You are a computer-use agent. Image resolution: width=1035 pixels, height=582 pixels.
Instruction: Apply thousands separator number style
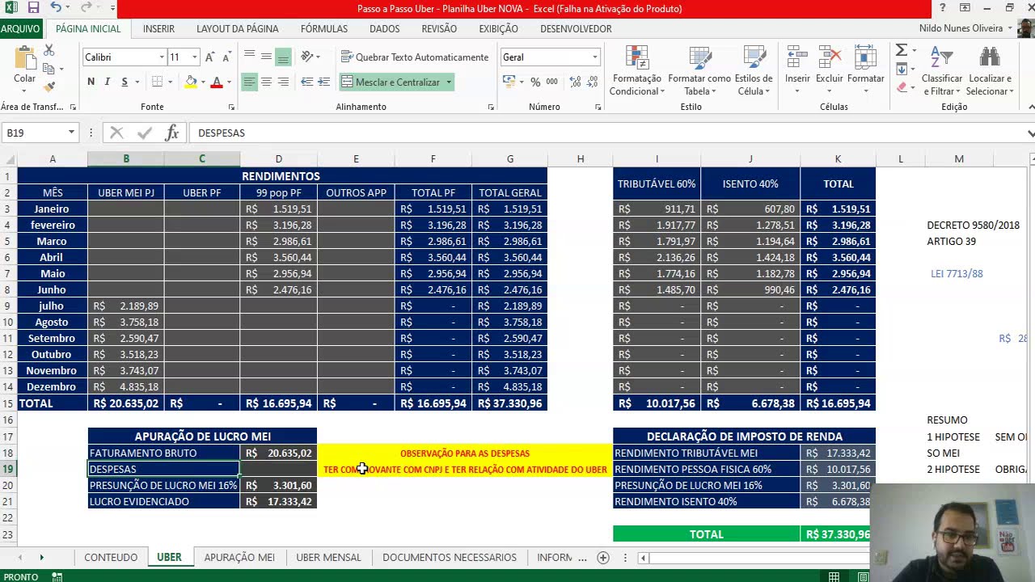coord(551,82)
